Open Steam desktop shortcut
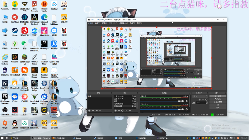 coord(15,32)
